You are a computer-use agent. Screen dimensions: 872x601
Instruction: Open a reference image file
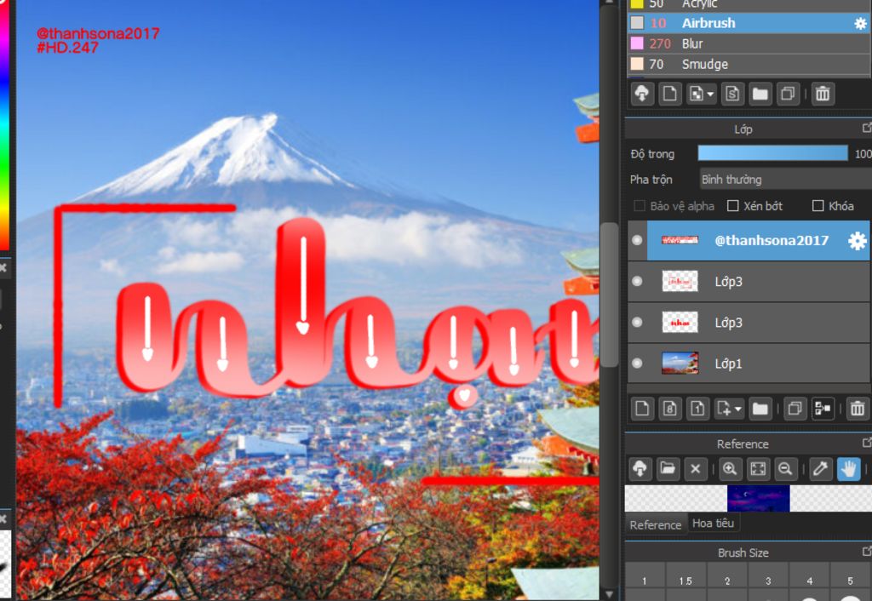pyautogui.click(x=668, y=469)
